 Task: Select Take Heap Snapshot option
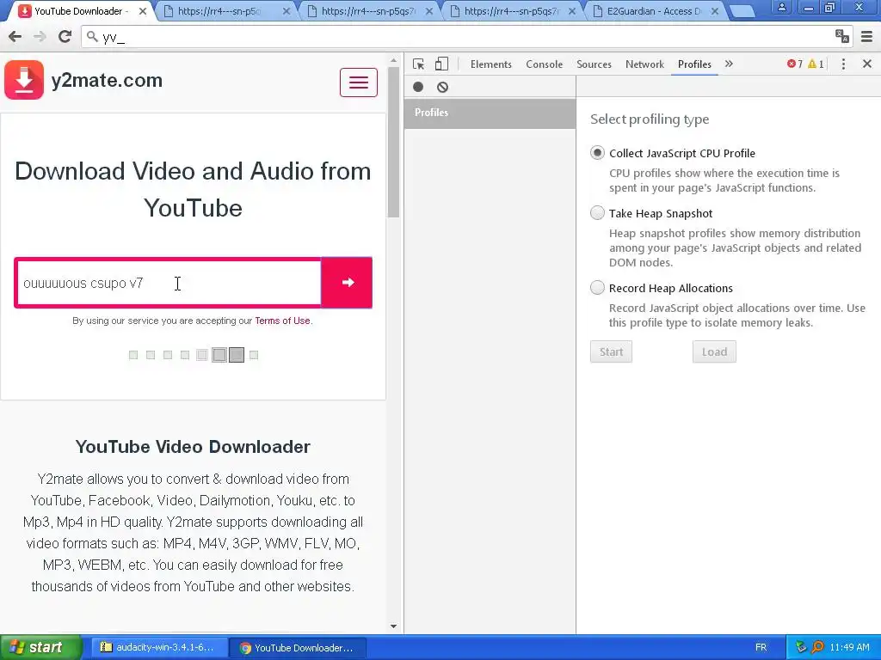tap(597, 213)
